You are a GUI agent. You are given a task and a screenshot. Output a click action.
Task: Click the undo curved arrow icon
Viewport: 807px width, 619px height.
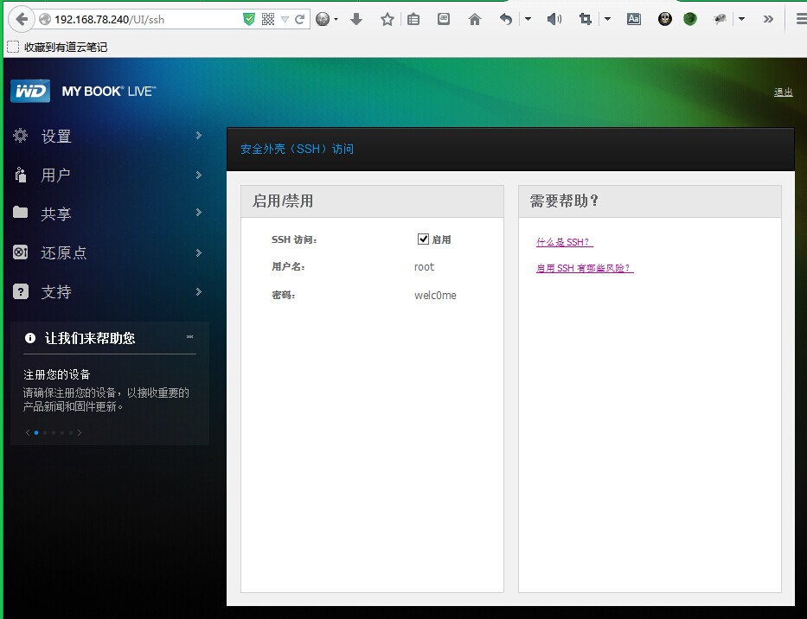pyautogui.click(x=506, y=20)
